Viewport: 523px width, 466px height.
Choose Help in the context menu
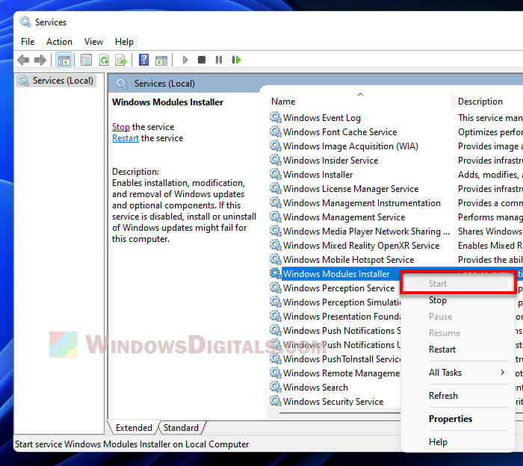(457, 442)
